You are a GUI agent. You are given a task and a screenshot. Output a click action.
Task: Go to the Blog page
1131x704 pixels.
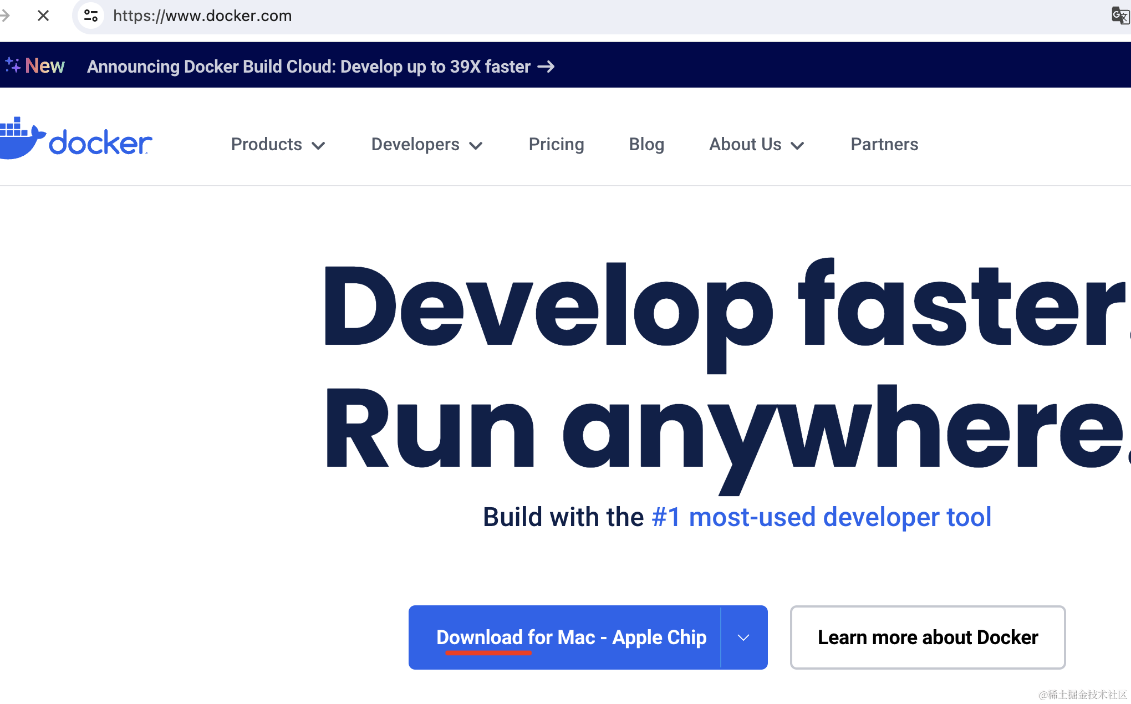tap(646, 144)
